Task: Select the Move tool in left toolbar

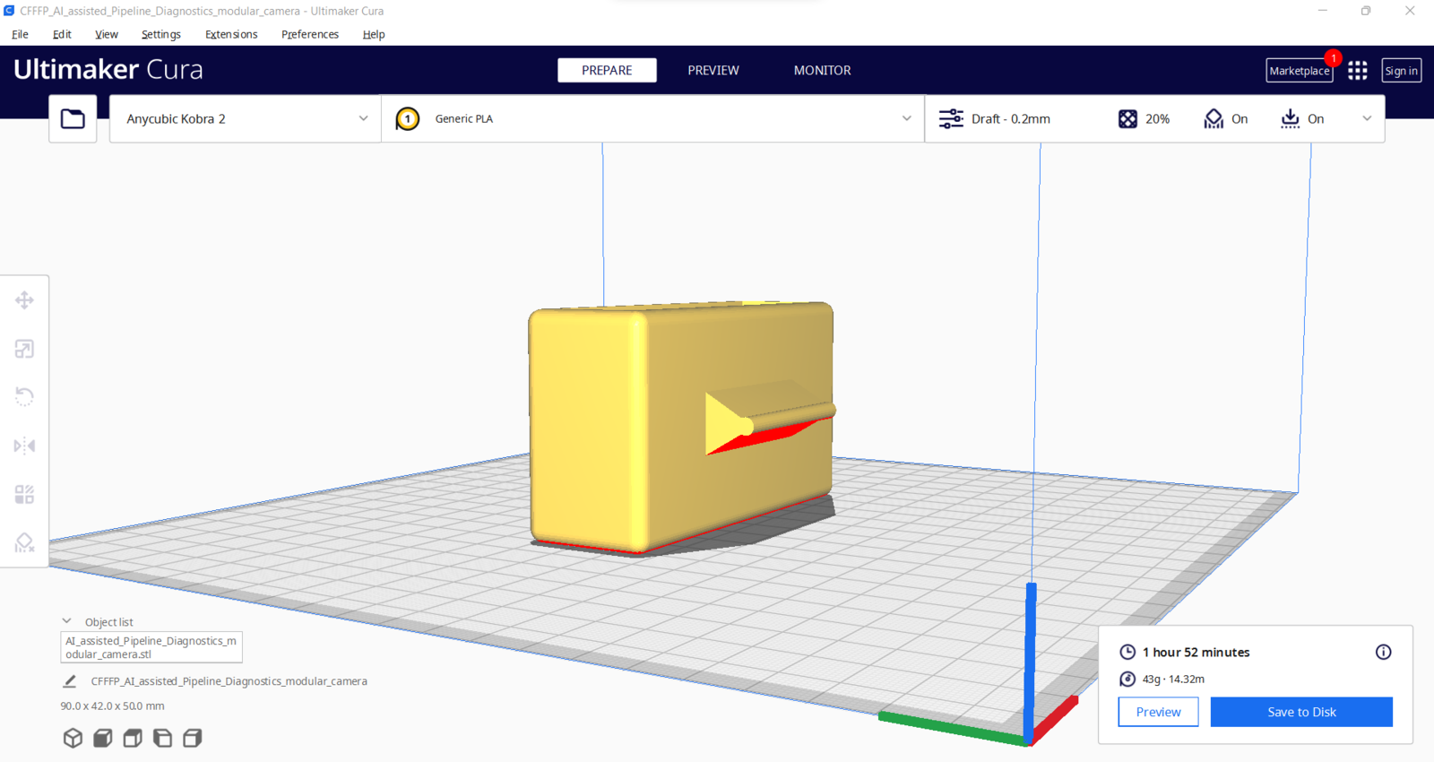Action: (24, 300)
